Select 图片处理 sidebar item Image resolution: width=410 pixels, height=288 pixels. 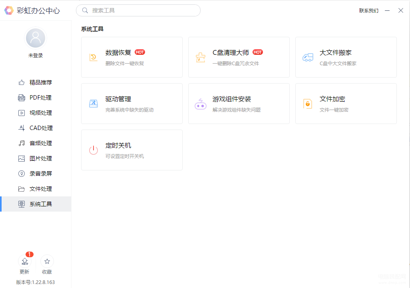[x=36, y=158]
